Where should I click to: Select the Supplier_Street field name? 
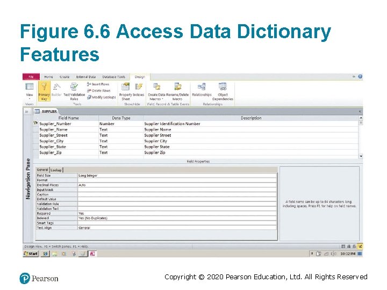tap(69, 135)
